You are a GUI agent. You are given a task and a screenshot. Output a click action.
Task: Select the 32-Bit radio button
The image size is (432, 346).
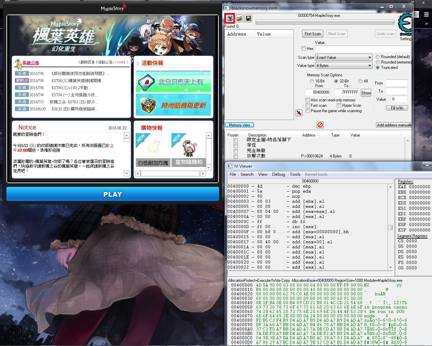336,81
